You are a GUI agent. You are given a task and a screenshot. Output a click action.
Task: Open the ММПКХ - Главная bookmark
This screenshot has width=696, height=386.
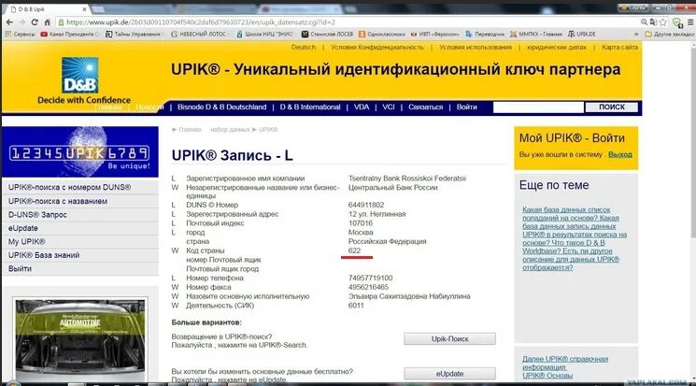pos(535,35)
